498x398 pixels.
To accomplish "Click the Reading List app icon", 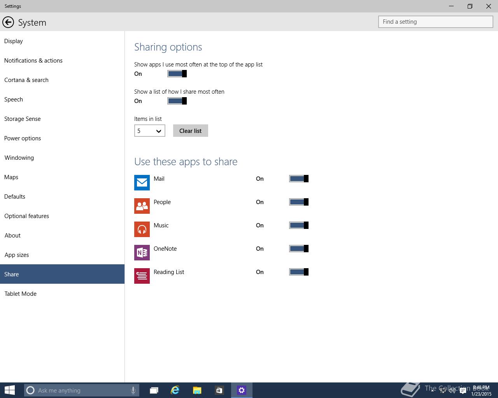I will [x=142, y=276].
